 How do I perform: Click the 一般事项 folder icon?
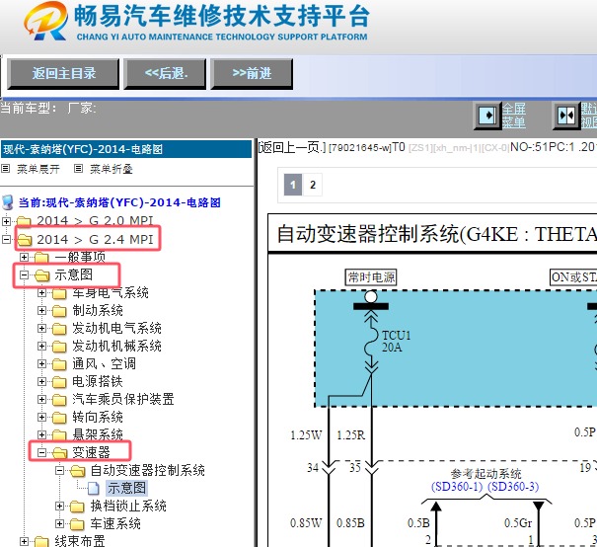pos(41,258)
